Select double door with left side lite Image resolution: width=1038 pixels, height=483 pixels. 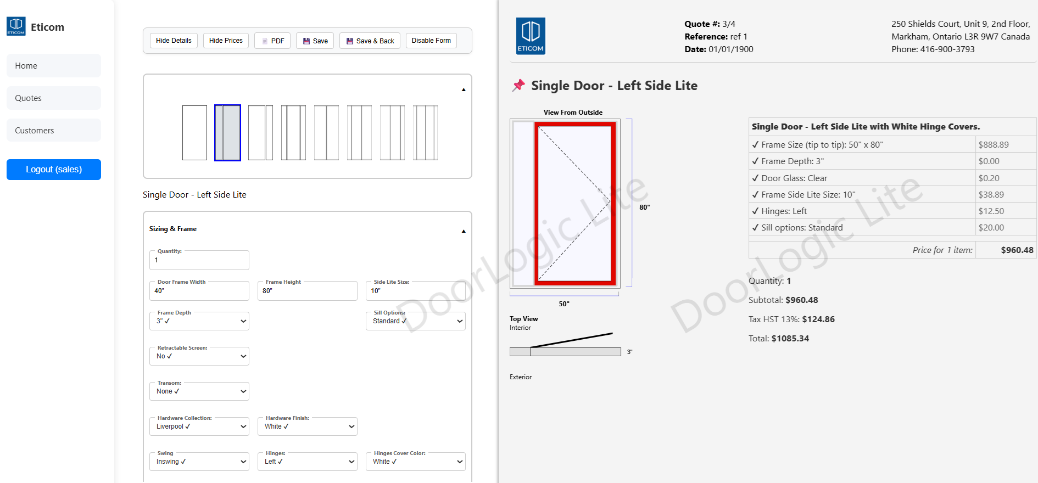[x=359, y=133]
